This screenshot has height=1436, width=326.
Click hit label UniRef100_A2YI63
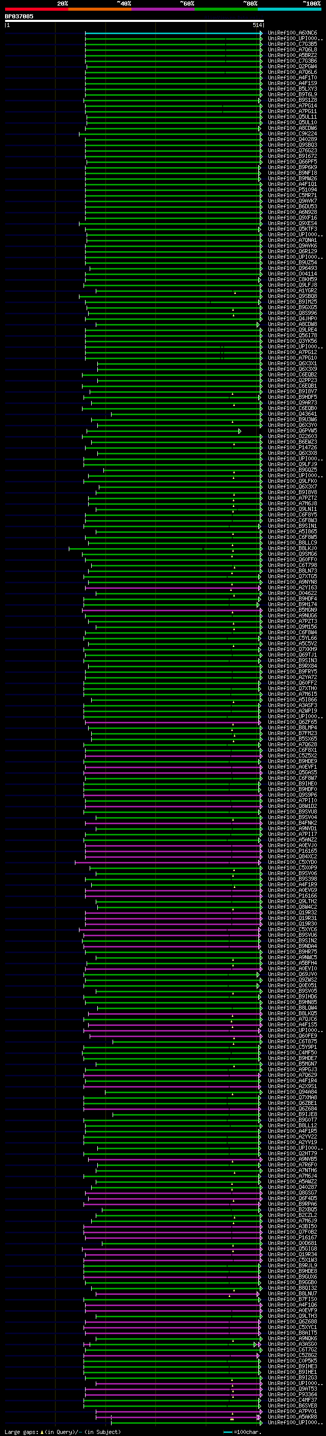pyautogui.click(x=292, y=587)
